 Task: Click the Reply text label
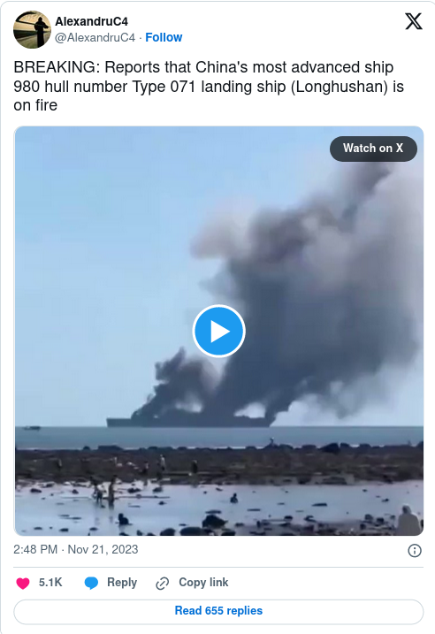pyautogui.click(x=122, y=582)
